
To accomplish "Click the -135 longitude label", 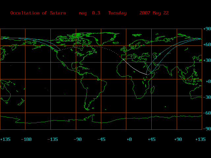I will coord(52,140).
